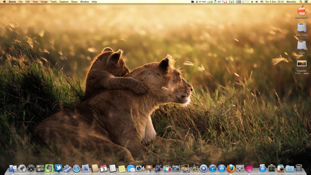
Task: Open the Skitch application menu
Action: click(12, 2)
